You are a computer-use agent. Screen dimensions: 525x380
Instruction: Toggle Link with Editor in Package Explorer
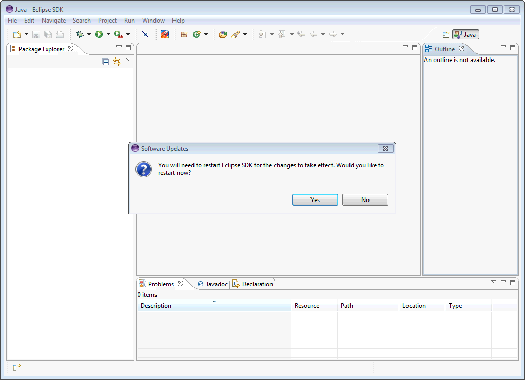[x=117, y=62]
